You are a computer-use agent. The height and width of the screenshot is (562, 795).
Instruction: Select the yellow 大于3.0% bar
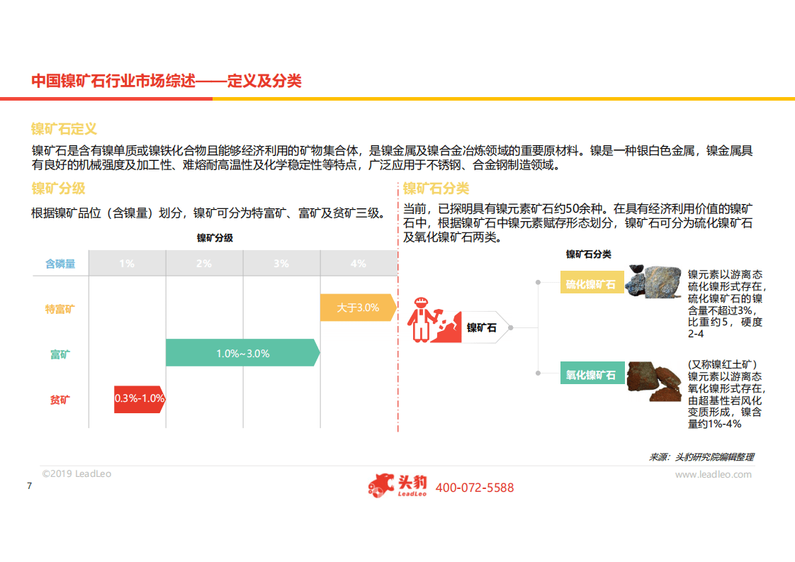(x=357, y=308)
